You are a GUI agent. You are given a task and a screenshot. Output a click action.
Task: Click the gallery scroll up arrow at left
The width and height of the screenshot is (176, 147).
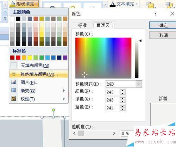(5, 5)
